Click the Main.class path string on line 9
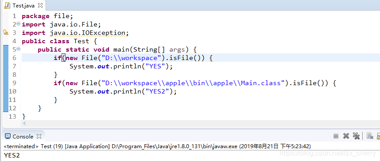This screenshot has height=161, width=380. (193, 83)
